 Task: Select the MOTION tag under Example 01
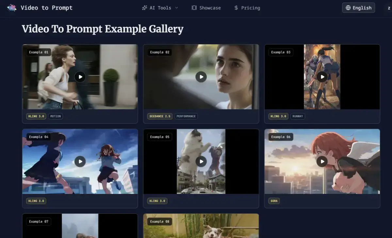click(56, 116)
